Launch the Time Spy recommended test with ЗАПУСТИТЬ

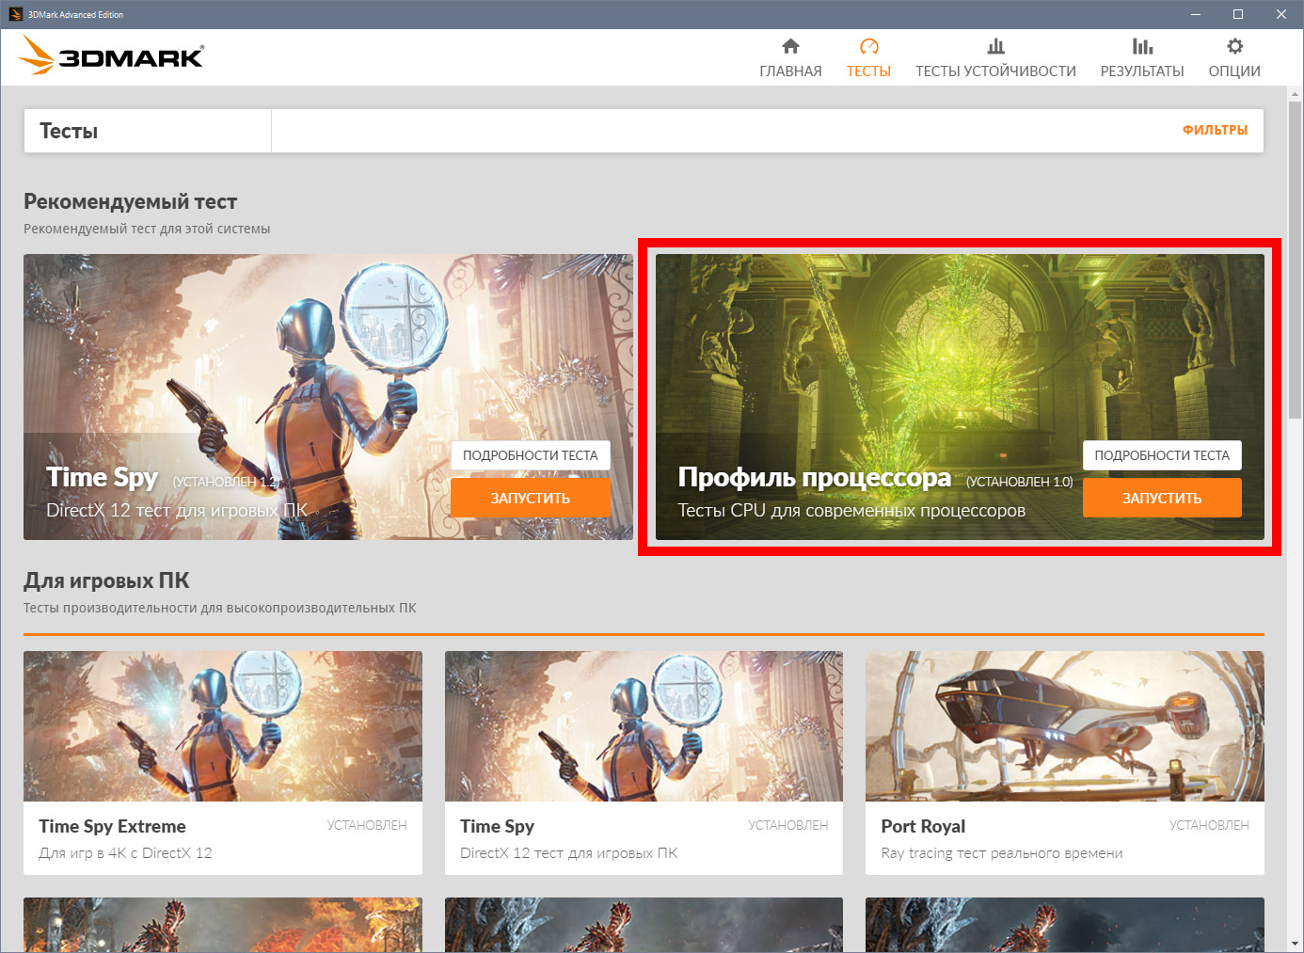point(531,498)
